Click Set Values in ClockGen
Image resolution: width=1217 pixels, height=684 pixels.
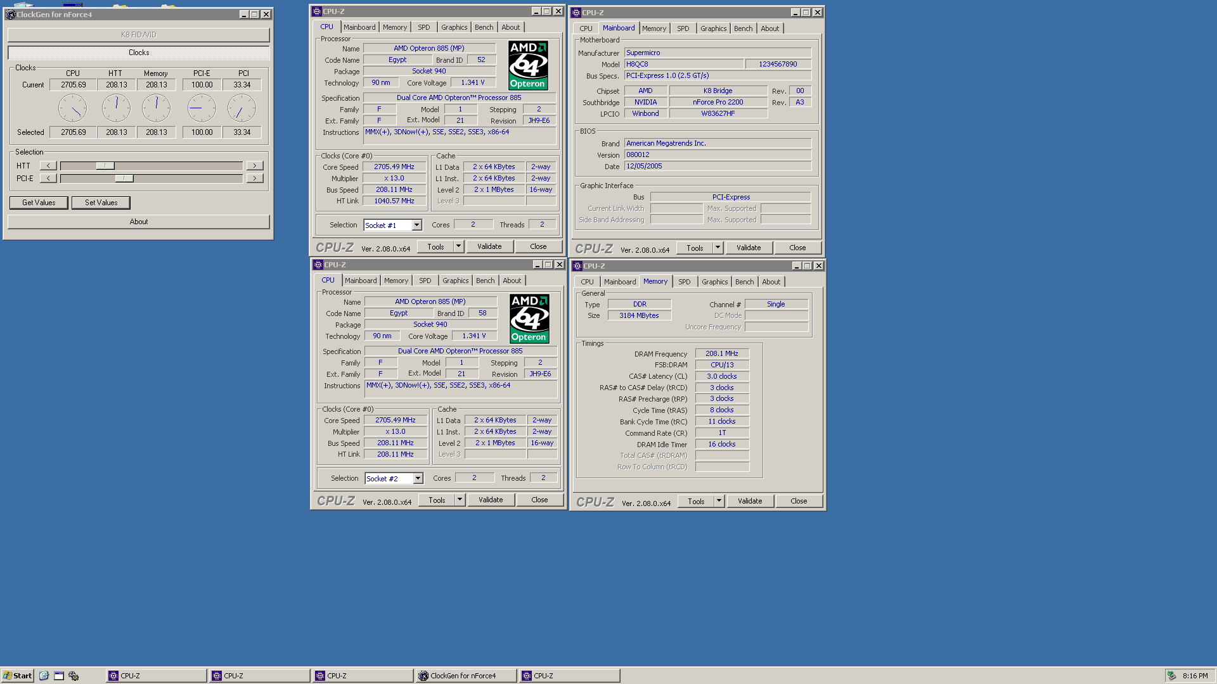pyautogui.click(x=101, y=203)
